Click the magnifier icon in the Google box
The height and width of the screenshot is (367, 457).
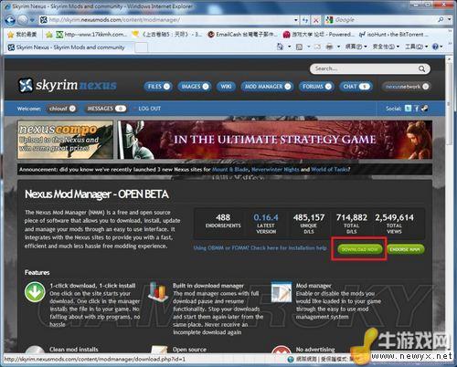coord(441,20)
